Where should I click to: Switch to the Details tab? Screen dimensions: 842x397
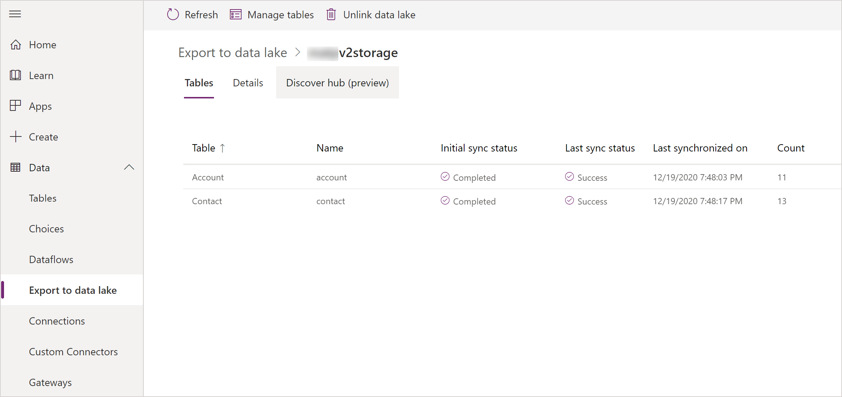[248, 82]
